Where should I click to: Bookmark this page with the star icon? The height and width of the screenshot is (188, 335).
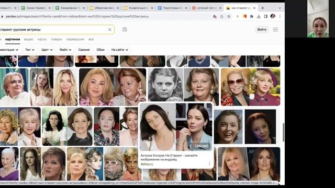(229, 16)
